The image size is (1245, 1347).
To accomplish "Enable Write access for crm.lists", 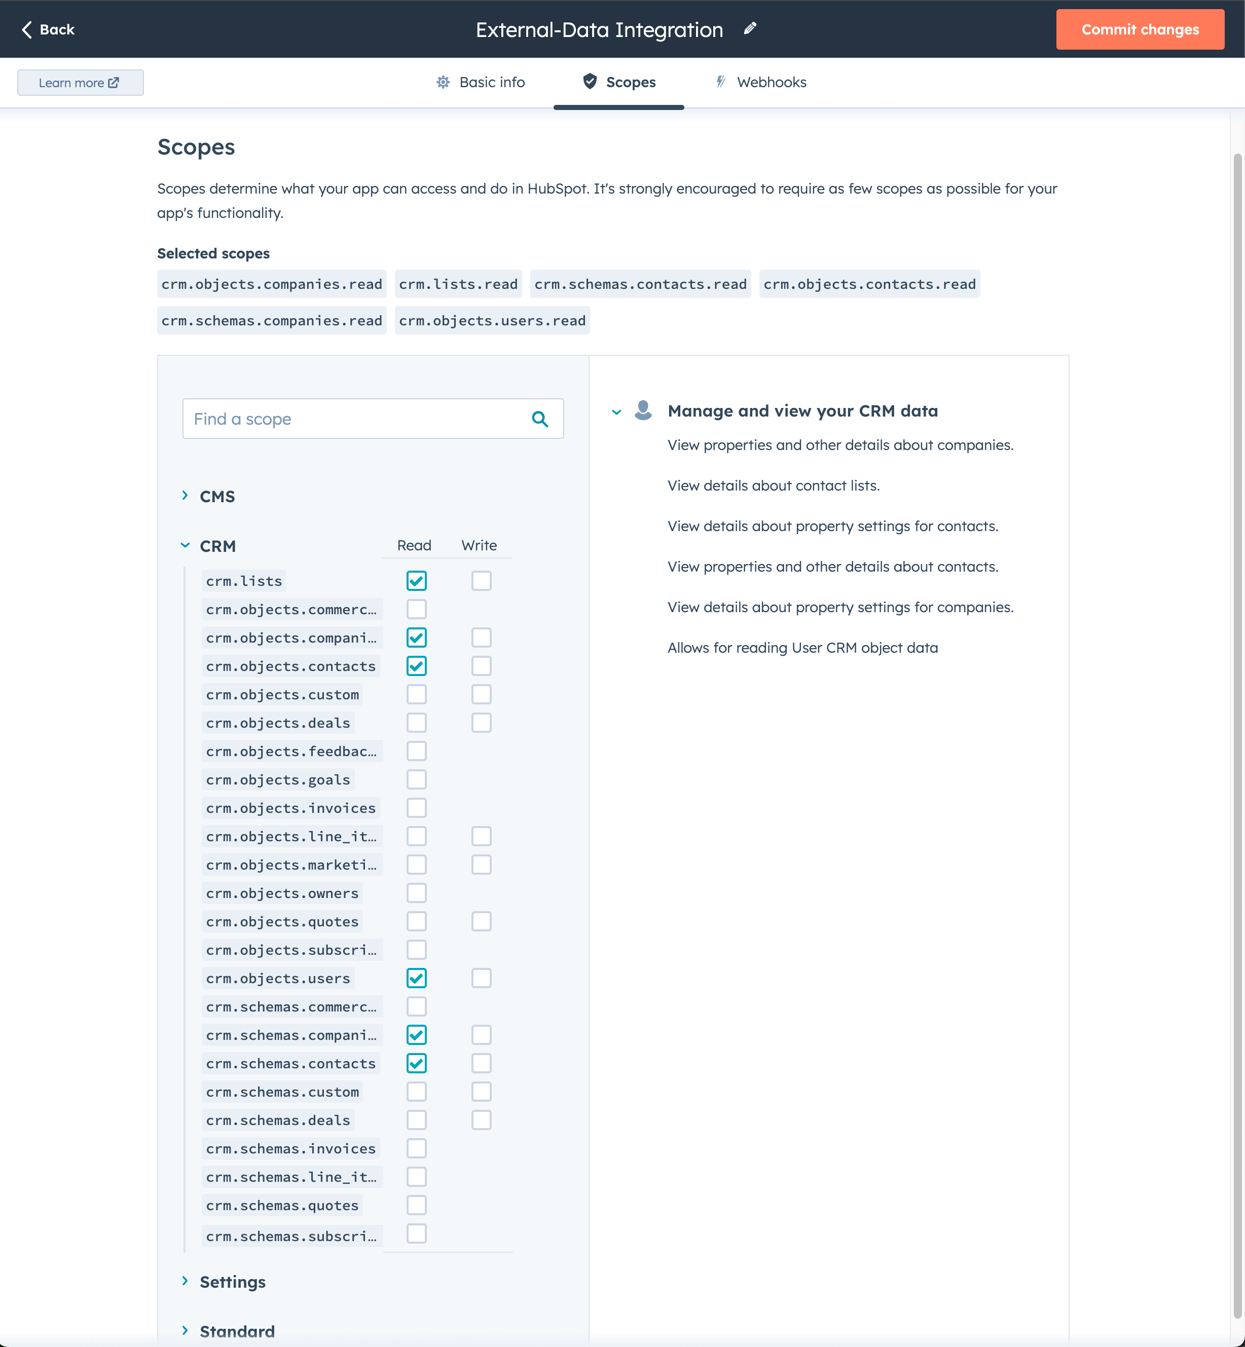I will pyautogui.click(x=481, y=581).
